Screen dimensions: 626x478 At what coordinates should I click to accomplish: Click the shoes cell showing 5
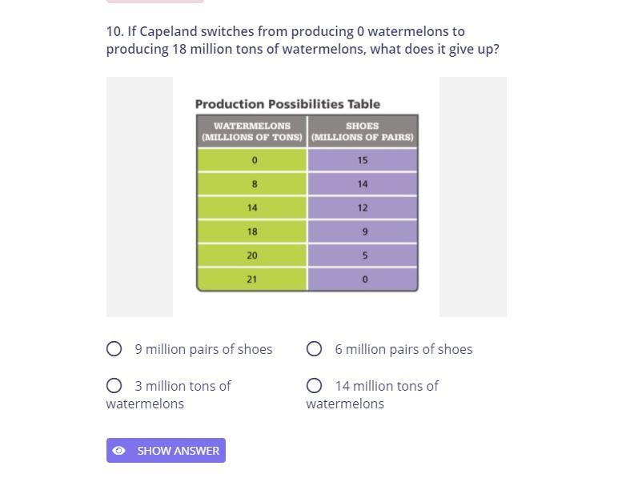[363, 255]
